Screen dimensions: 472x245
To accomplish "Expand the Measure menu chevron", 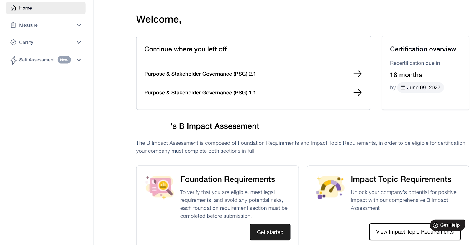I will [x=79, y=25].
